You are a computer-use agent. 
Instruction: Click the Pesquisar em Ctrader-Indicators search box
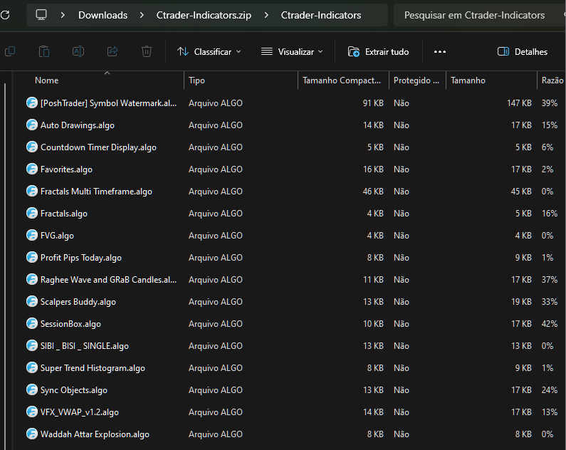pos(474,15)
